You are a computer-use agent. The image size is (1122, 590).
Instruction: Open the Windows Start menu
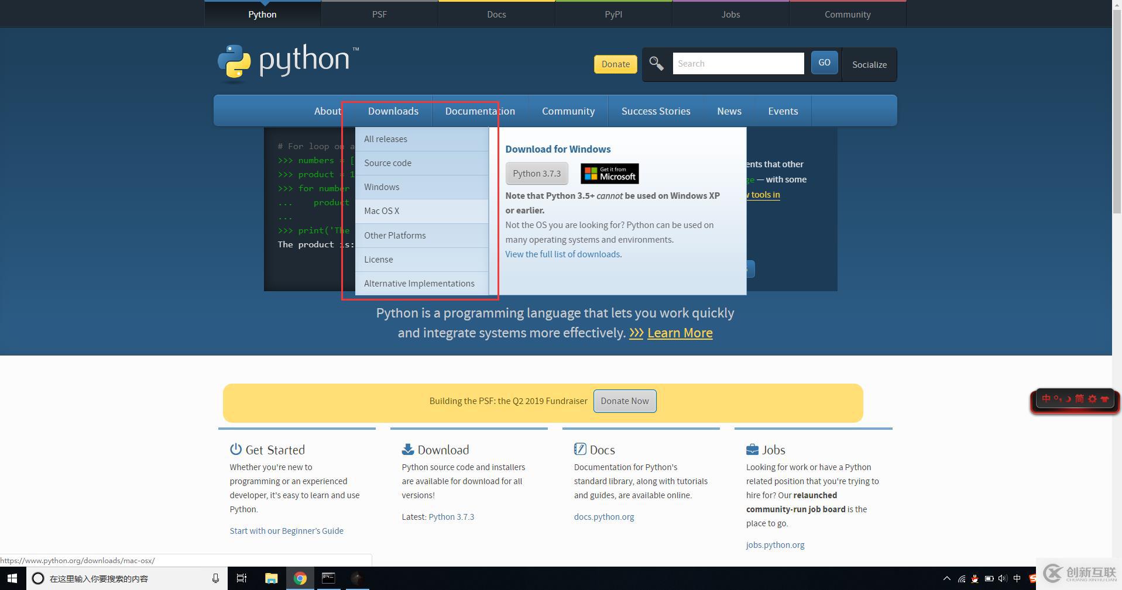[12, 578]
